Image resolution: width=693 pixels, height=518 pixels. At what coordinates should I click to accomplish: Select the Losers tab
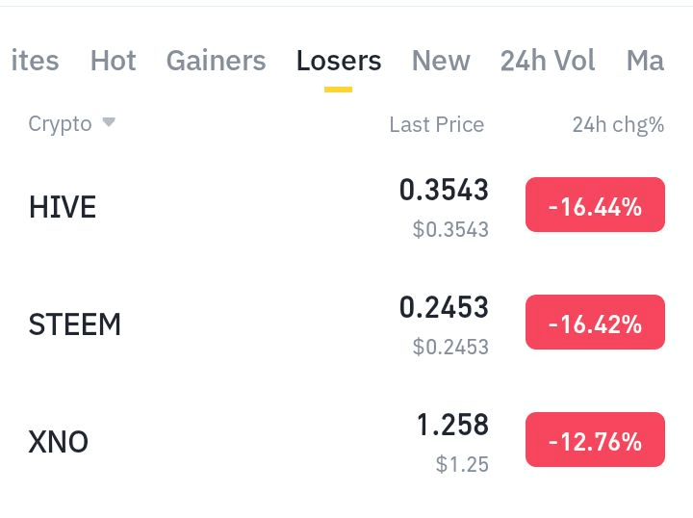[339, 61]
